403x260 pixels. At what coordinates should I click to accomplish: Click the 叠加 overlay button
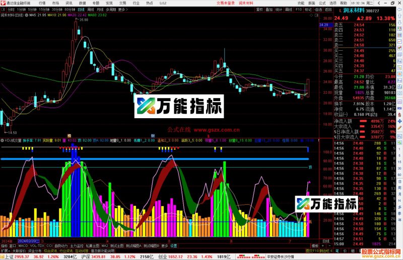coord(269,10)
